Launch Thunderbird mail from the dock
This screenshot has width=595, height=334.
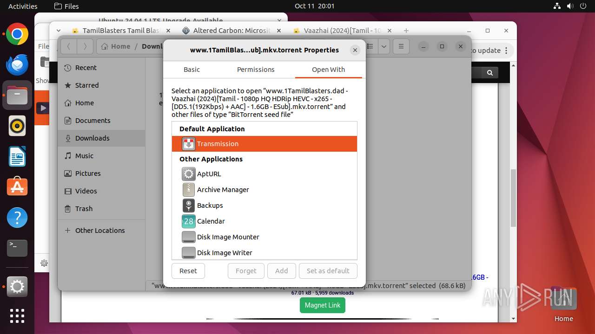17,65
